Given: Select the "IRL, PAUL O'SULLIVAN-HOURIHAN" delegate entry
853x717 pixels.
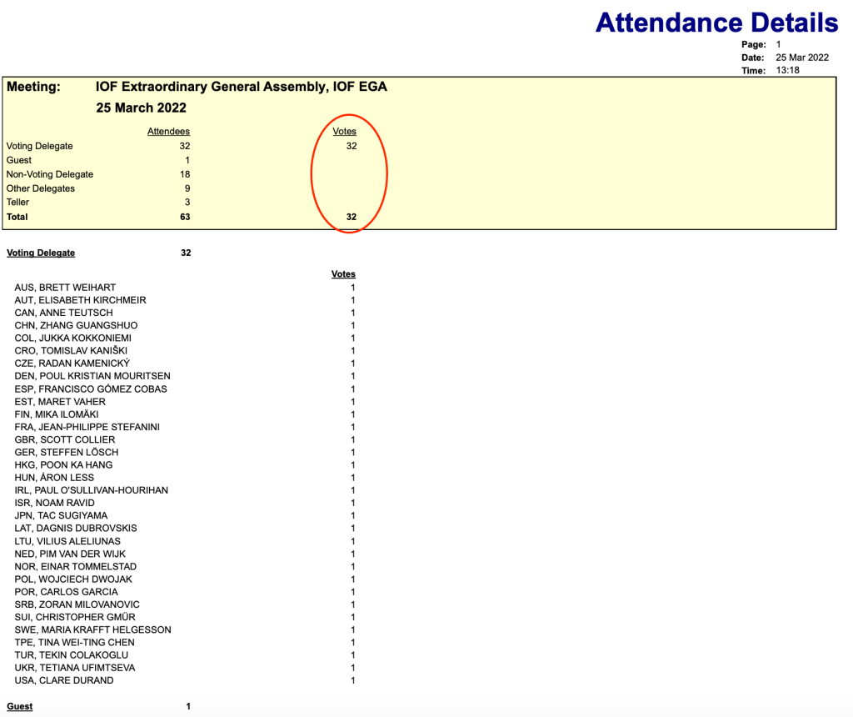Looking at the screenshot, I should tap(92, 490).
